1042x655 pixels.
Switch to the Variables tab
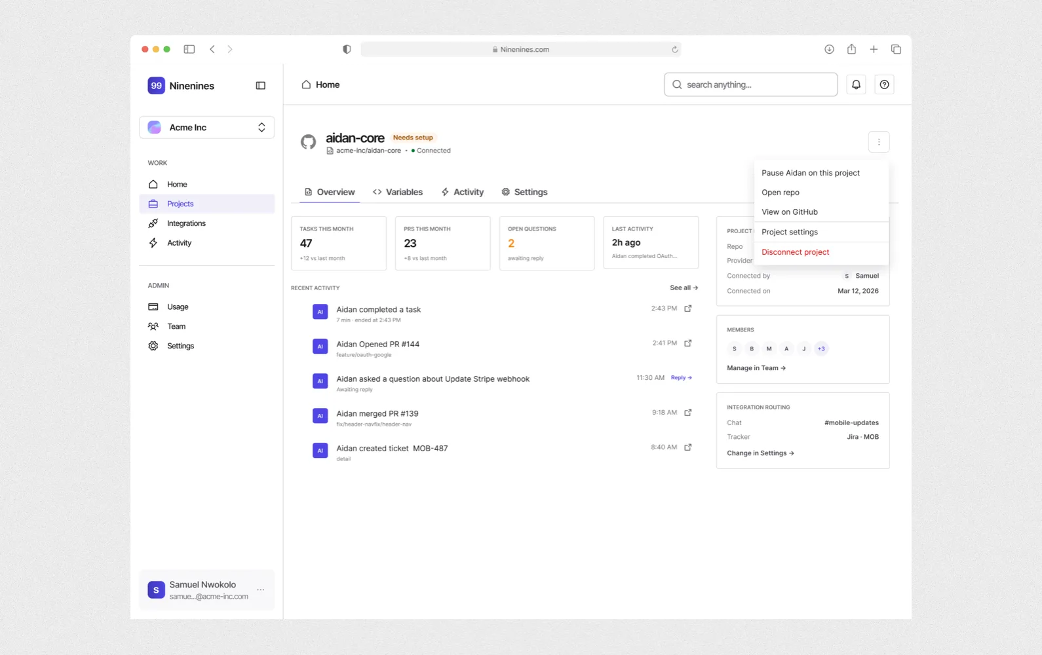coord(398,192)
